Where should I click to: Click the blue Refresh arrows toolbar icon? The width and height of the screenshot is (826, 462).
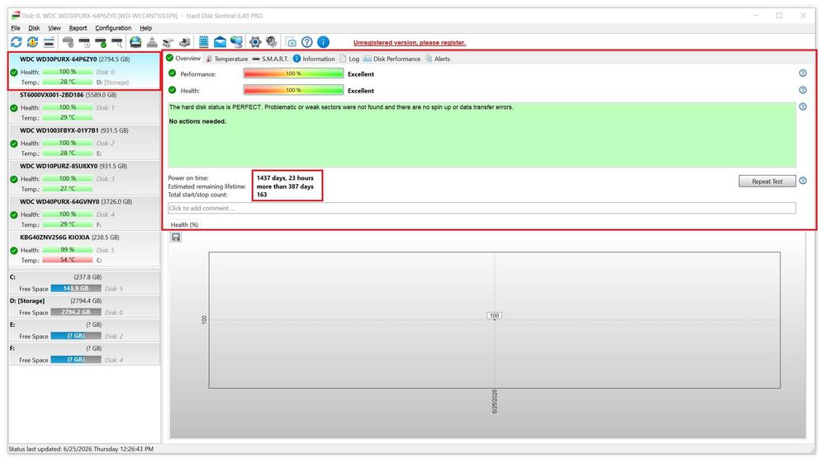point(17,42)
